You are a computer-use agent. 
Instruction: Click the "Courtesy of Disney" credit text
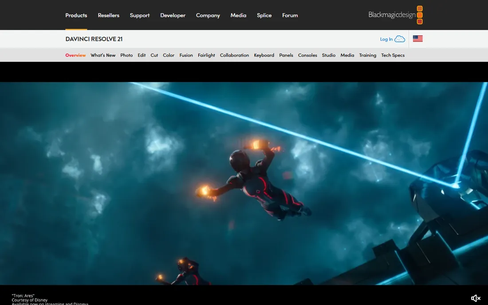click(30, 300)
